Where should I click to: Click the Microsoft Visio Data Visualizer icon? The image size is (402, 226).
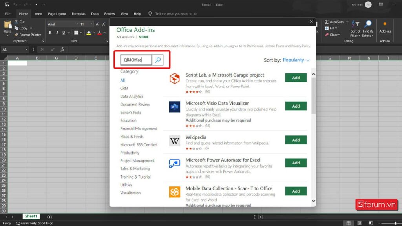click(175, 107)
